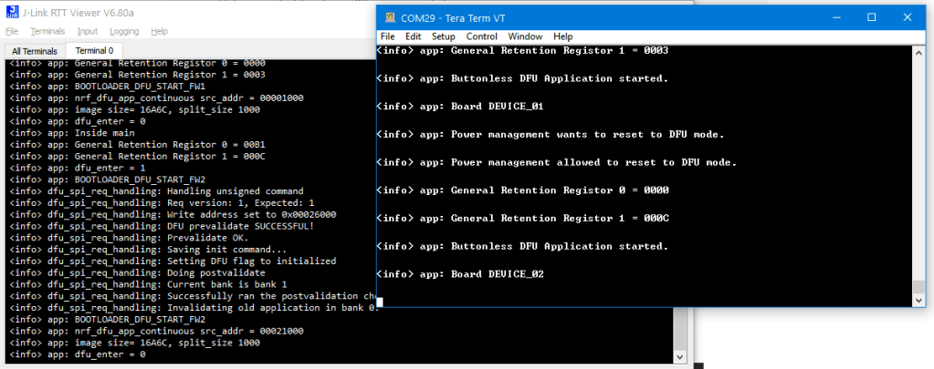Screen dimensions: 934x369
Task: Open Tera Term's Edit menu
Action: (413, 36)
